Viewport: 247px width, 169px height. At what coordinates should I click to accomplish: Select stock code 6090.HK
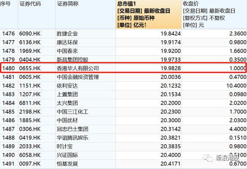[x=30, y=34]
